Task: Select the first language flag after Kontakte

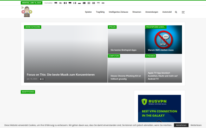Action: click(56, 3)
